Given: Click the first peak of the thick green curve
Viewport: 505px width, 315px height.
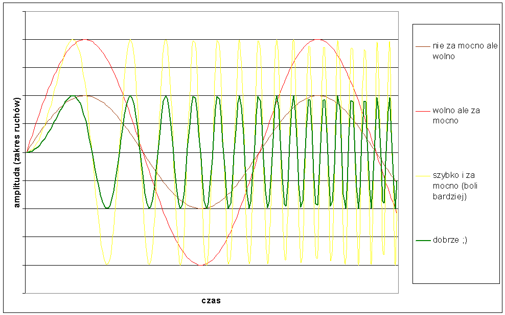Looking at the screenshot, I should 73,96.
